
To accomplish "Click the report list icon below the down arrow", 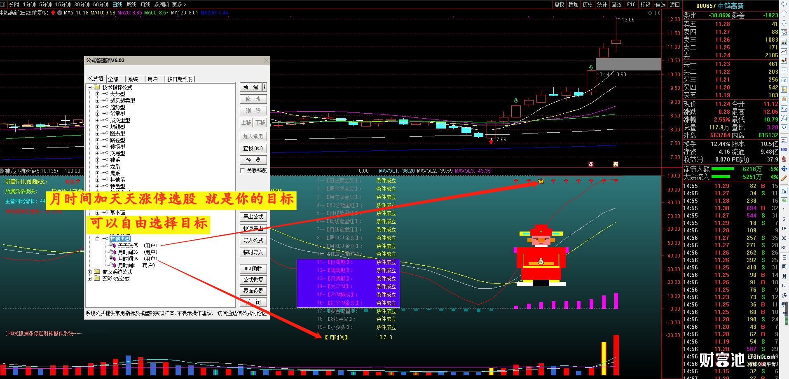I will click(784, 33).
